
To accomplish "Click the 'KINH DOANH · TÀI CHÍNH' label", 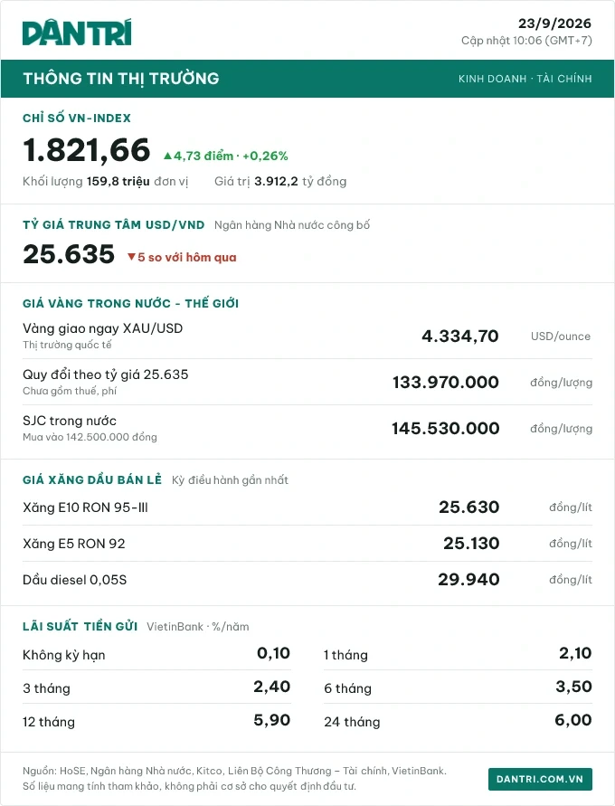I will 525,79.
